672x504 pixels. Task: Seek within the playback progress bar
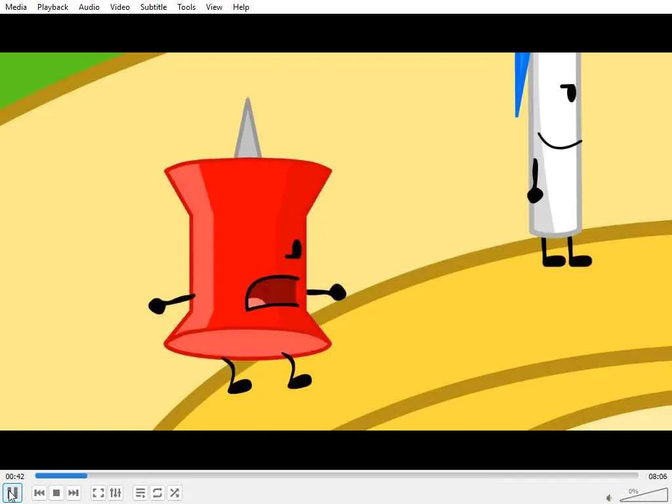coord(337,476)
